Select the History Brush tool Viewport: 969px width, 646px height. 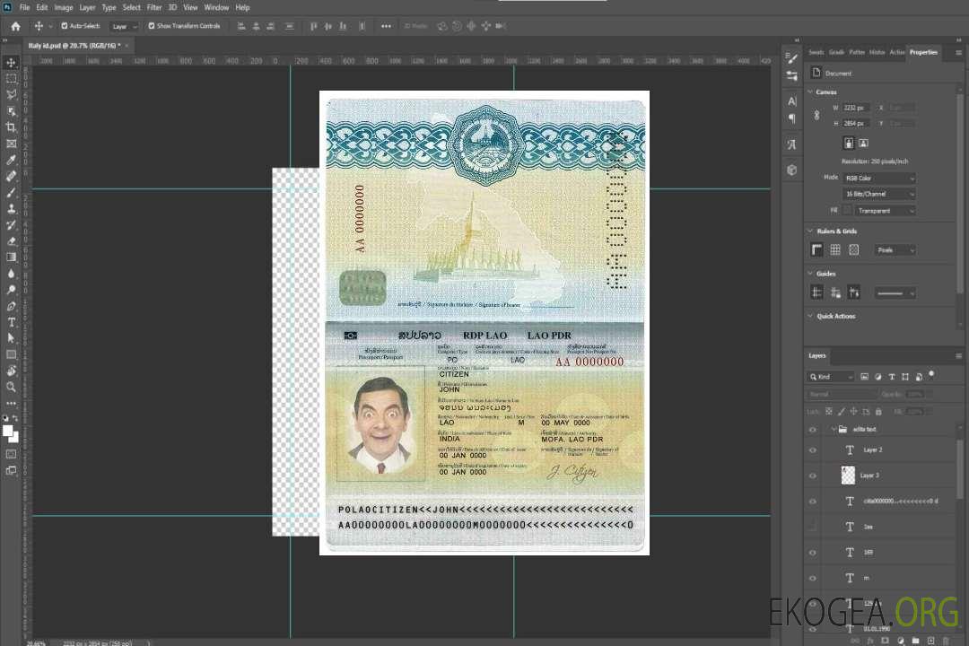point(11,225)
